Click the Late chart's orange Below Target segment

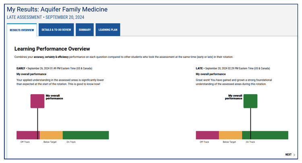231,135
